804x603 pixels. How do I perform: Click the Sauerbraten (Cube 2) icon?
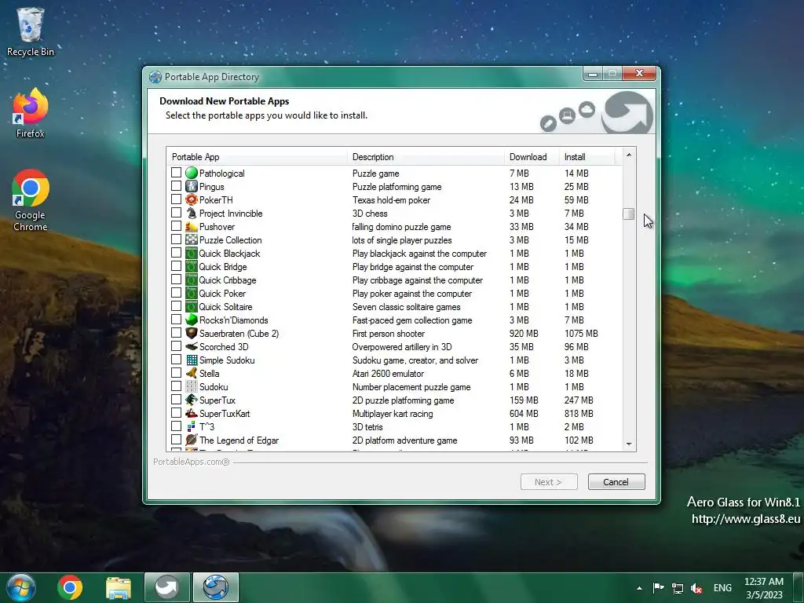192,333
